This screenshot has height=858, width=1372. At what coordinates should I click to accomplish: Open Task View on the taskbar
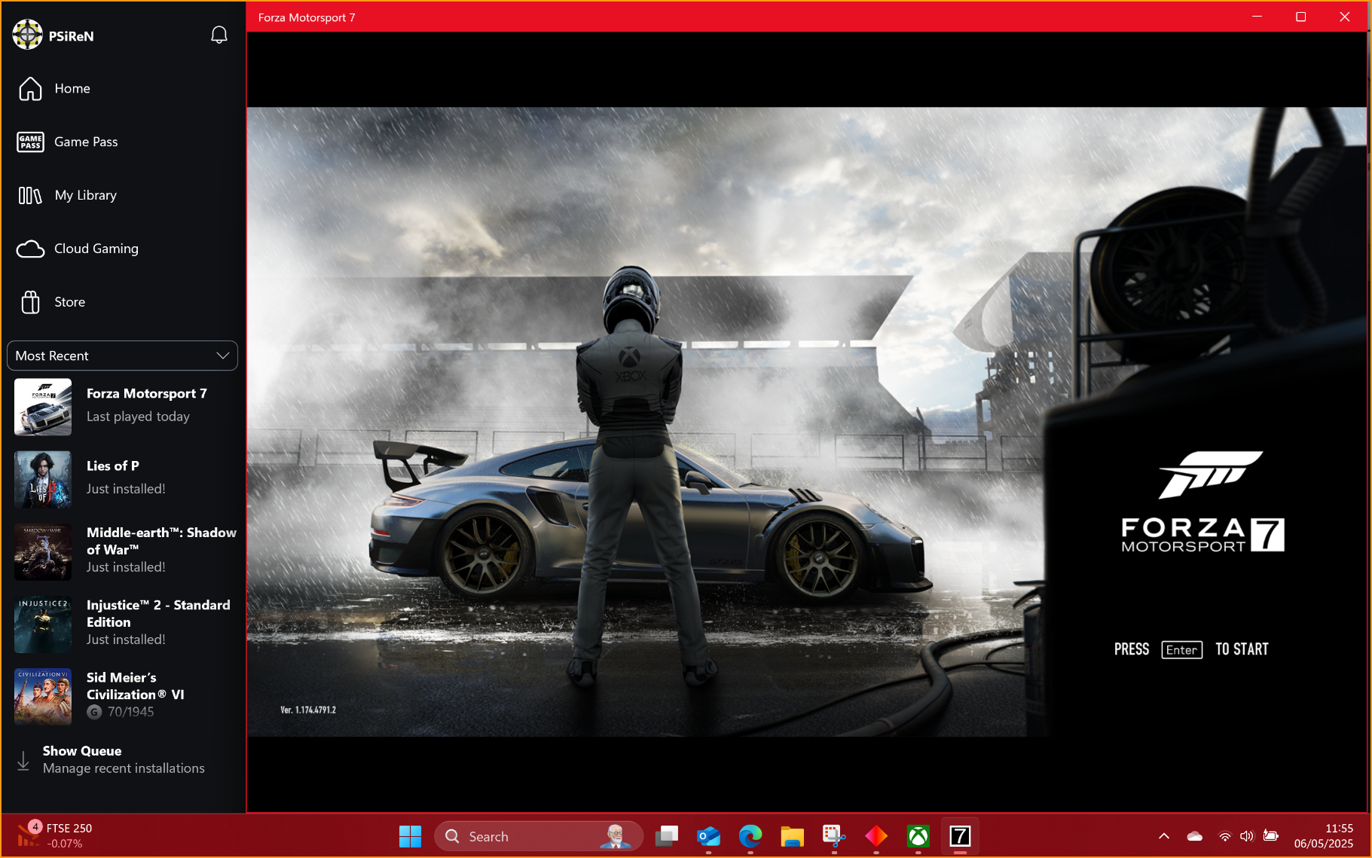pyautogui.click(x=667, y=836)
